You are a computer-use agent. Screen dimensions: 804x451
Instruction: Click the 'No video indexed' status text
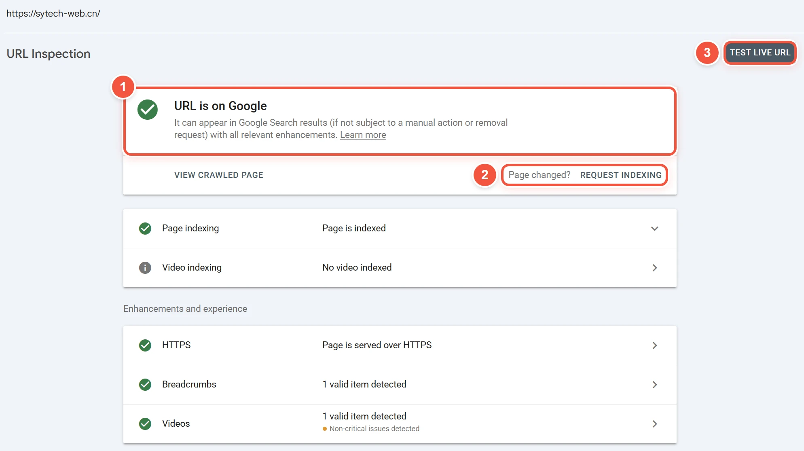[357, 267]
